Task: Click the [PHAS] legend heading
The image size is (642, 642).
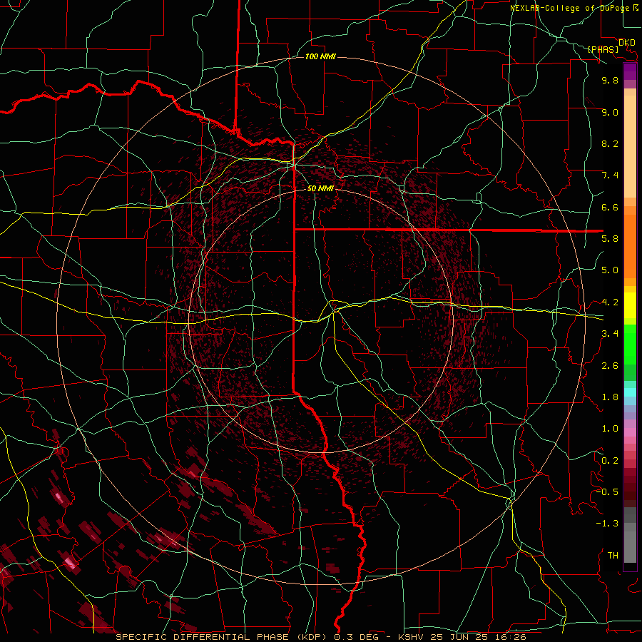Action: [x=603, y=50]
